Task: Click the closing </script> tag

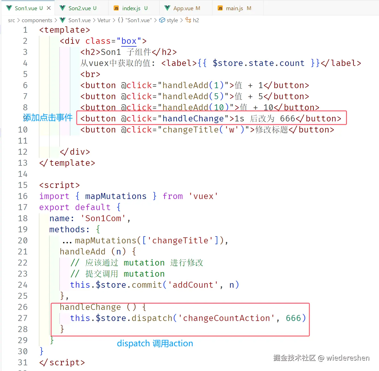Action: point(62,362)
